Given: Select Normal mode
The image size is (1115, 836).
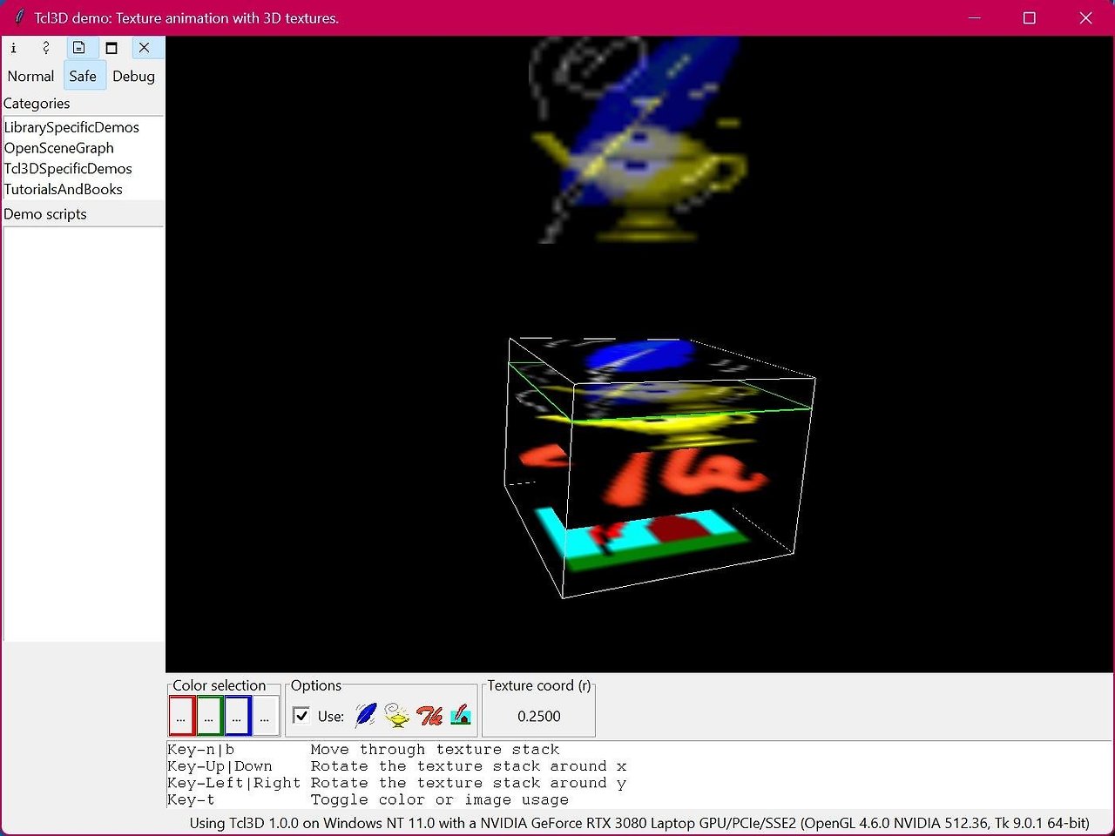Looking at the screenshot, I should tap(31, 76).
